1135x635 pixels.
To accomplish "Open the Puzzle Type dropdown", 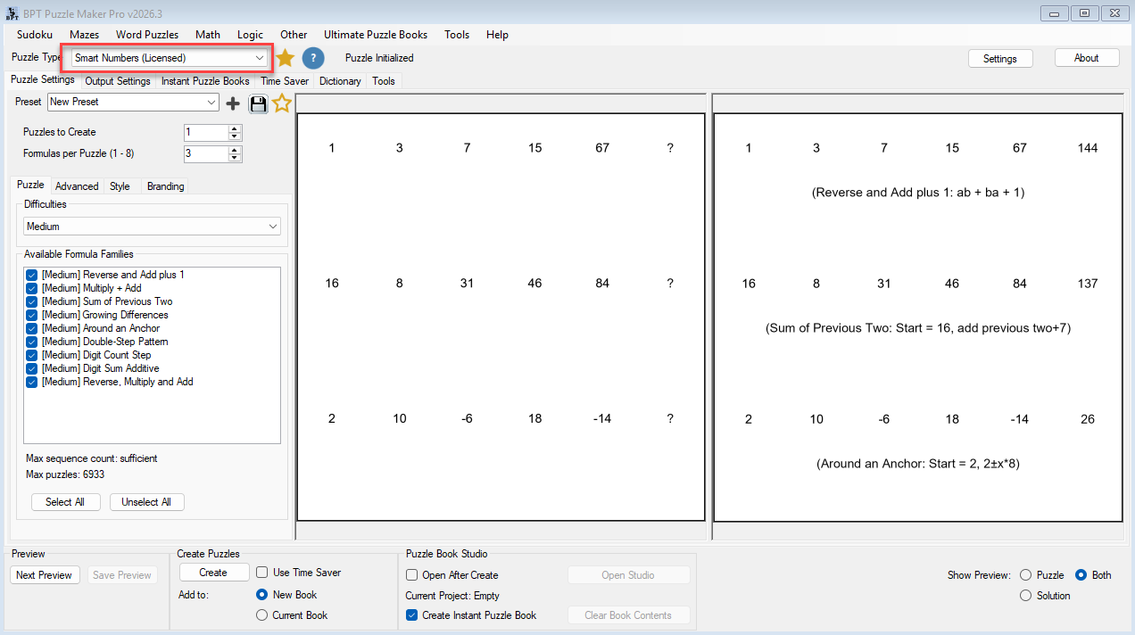I will pos(170,58).
